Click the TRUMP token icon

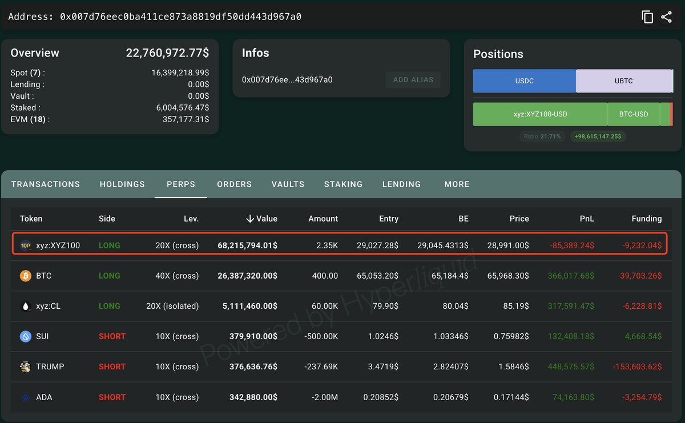26,366
